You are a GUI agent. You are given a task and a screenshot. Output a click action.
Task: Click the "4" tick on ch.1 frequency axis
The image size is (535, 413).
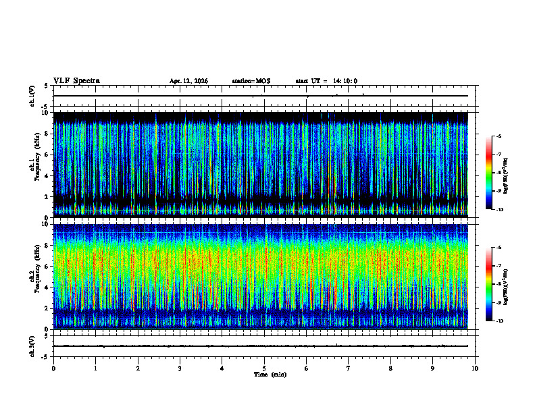(47, 176)
